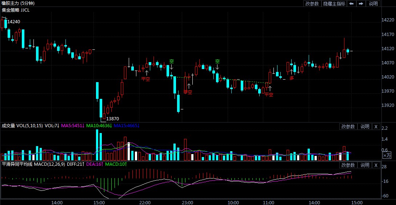Click the 14240 high price label
This screenshot has height=205, width=396.
tap(14, 22)
